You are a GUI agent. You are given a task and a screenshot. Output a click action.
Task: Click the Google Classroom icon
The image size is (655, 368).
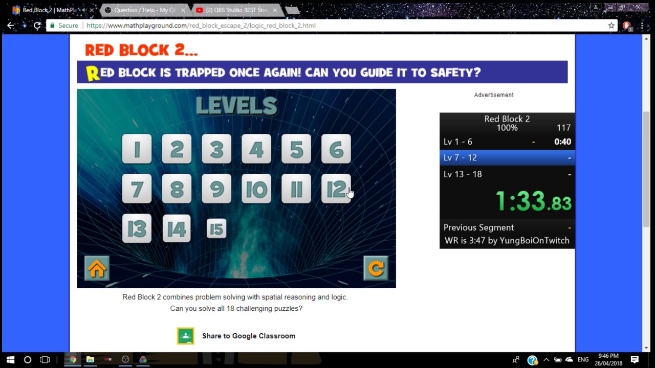pos(186,336)
